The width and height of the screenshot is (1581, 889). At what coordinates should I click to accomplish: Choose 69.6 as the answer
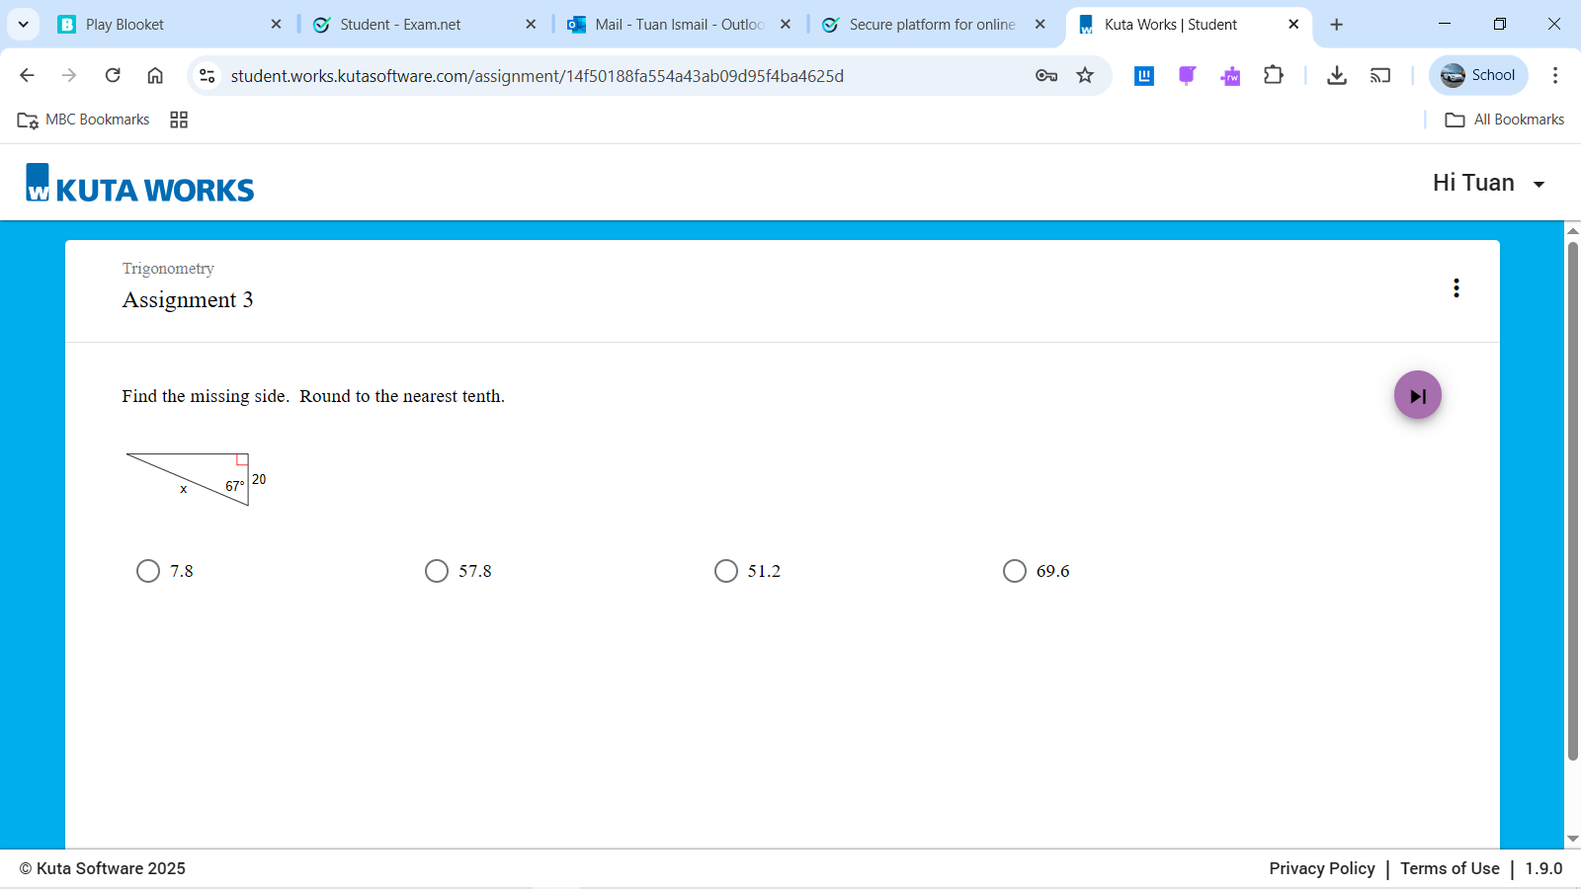(x=1015, y=571)
